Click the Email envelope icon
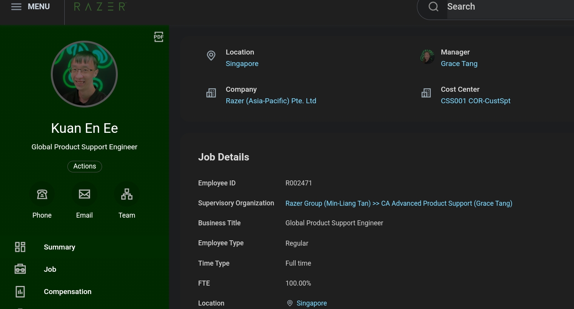Image resolution: width=574 pixels, height=309 pixels. pyautogui.click(x=84, y=194)
